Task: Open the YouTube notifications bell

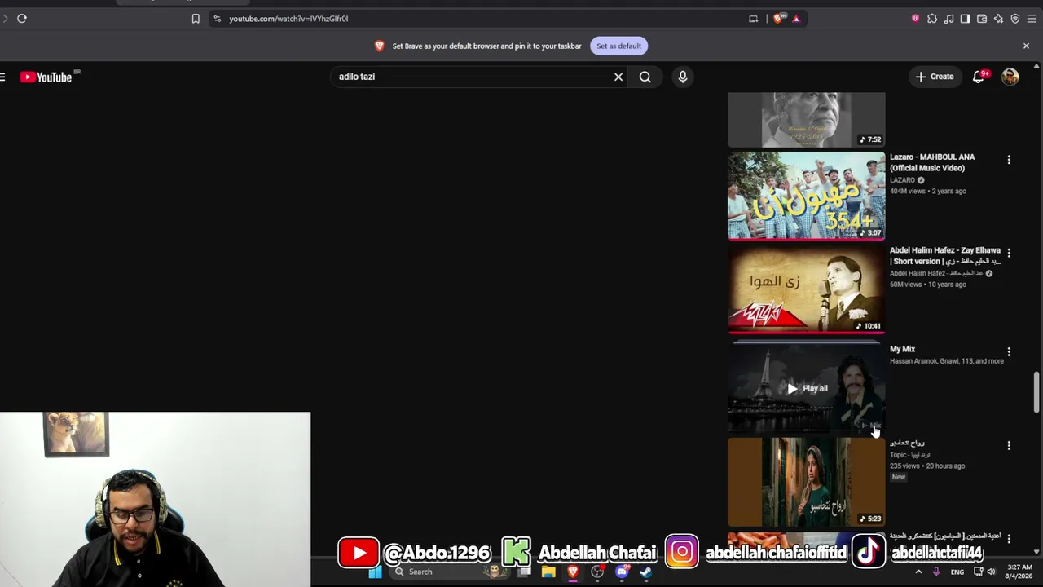Action: coord(979,77)
